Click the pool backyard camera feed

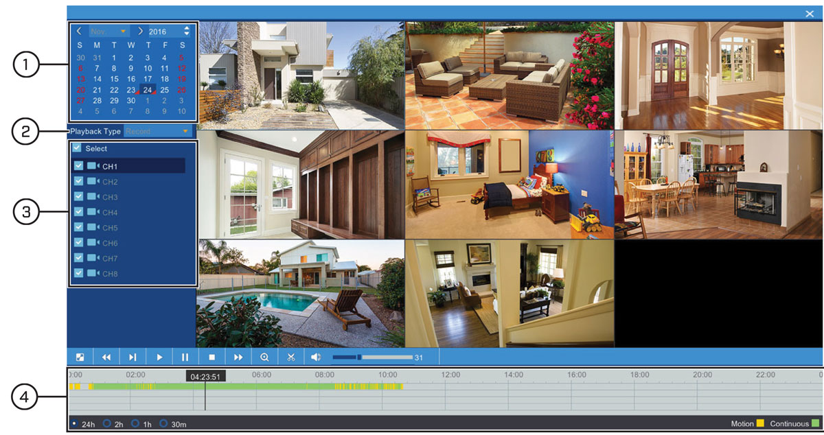[x=301, y=293]
